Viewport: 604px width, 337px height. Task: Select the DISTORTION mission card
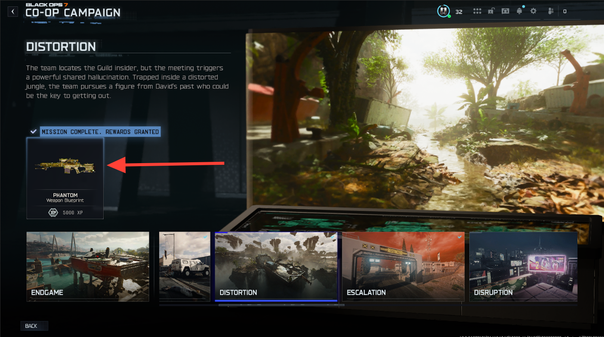[x=276, y=266]
